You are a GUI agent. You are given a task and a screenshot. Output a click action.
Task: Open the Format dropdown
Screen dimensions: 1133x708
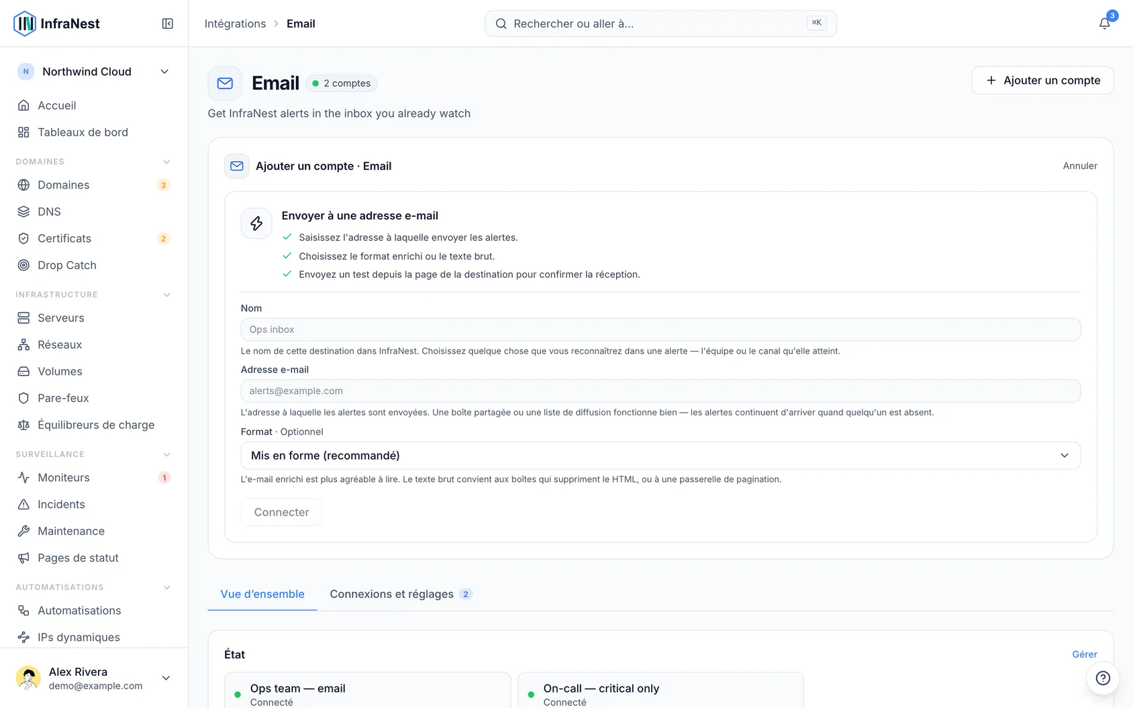point(660,456)
